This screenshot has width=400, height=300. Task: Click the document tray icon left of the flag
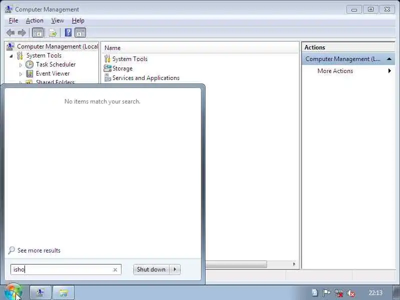click(x=314, y=293)
